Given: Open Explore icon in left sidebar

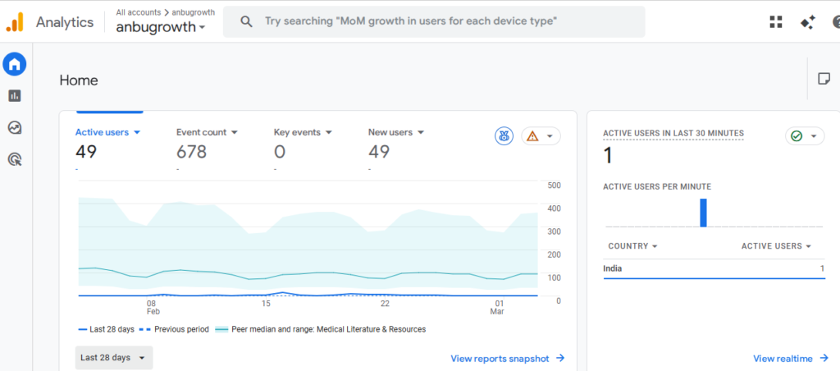Looking at the screenshot, I should (x=15, y=127).
